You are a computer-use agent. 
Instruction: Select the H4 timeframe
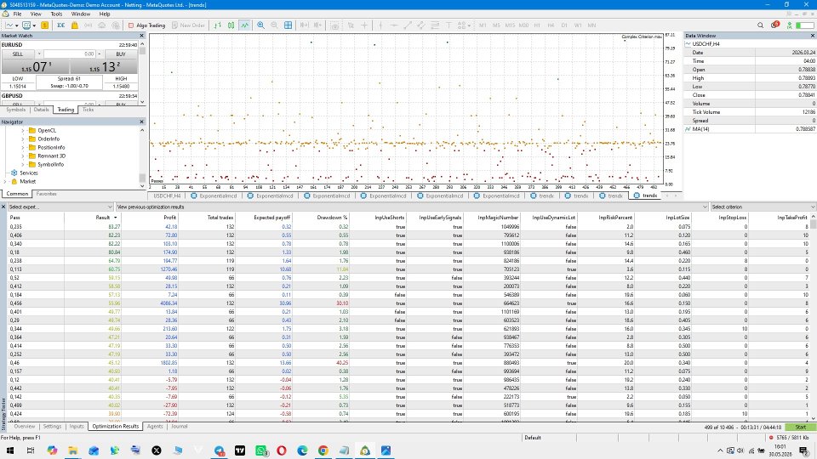pyautogui.click(x=551, y=25)
